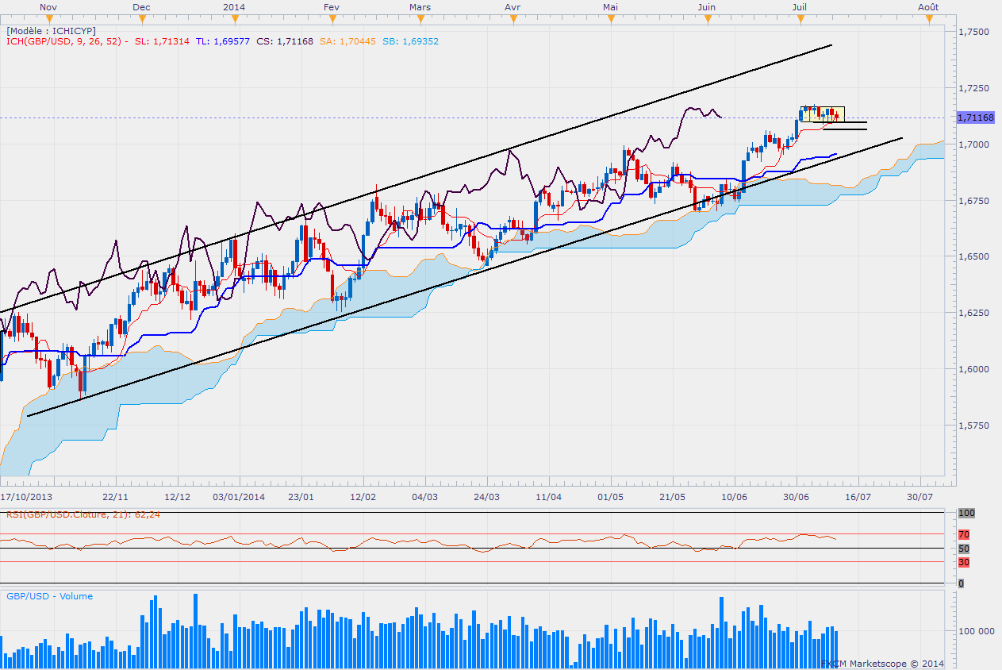The image size is (1002, 670).
Task: Select the 01/05 date axis label
Action: (611, 497)
